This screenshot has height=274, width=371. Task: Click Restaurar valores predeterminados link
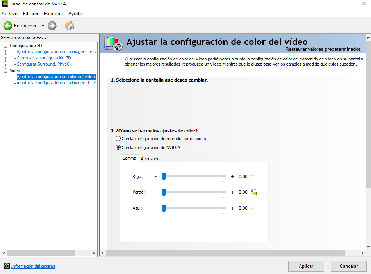pos(323,49)
